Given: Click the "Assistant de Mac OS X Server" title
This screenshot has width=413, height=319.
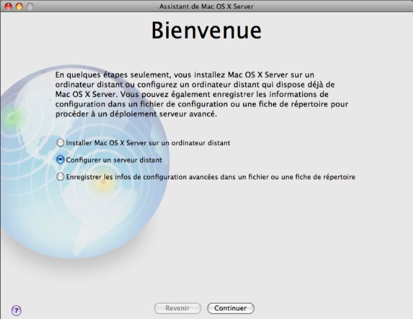Looking at the screenshot, I should (206, 6).
